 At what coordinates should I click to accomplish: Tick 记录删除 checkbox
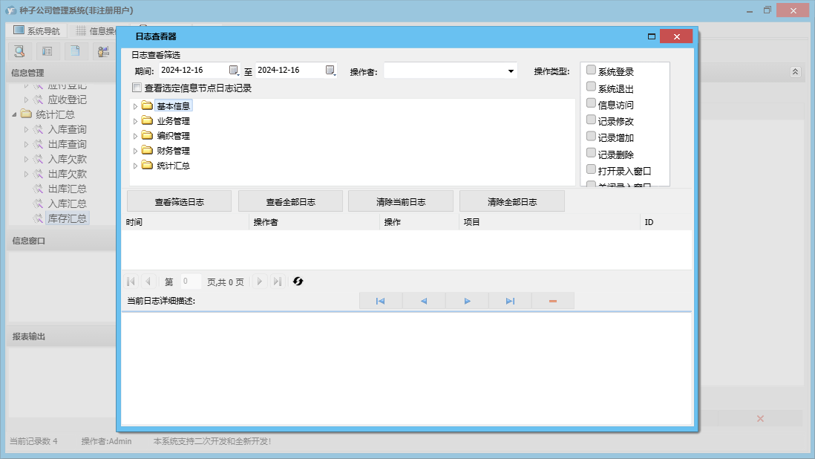[x=591, y=153]
